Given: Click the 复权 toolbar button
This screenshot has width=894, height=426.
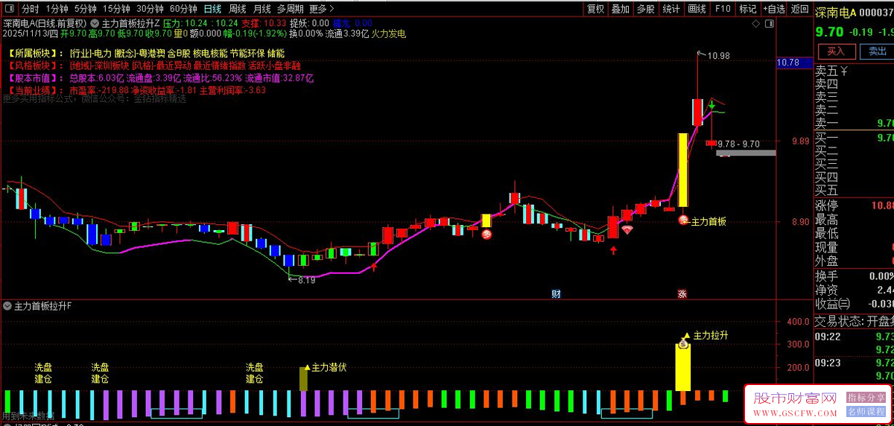Looking at the screenshot, I should (595, 9).
